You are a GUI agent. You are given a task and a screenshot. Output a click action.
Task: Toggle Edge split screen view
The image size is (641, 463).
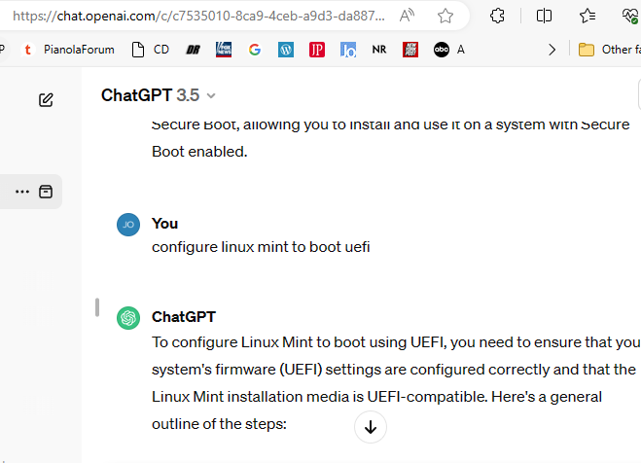(545, 16)
